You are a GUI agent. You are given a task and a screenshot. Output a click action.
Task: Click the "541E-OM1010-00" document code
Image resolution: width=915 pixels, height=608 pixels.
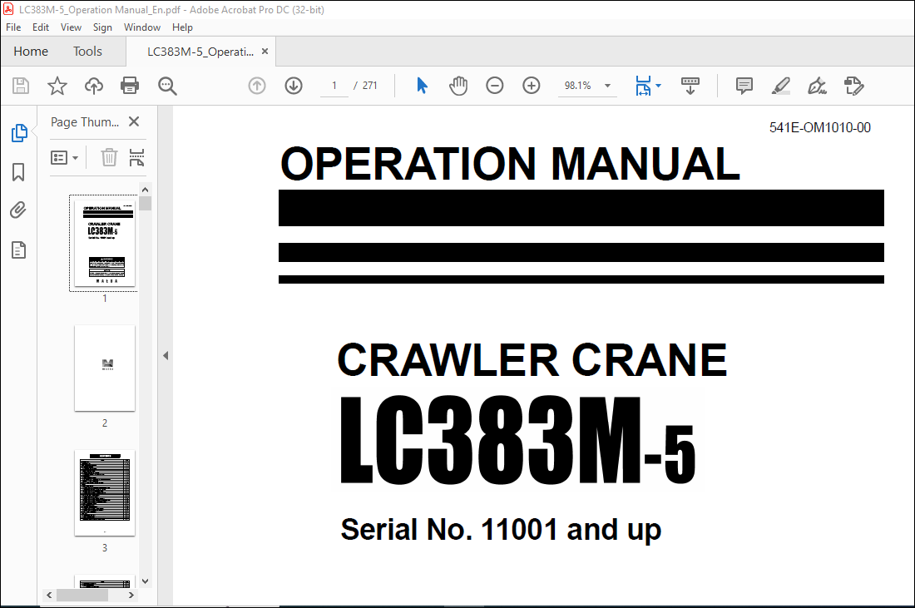(820, 128)
